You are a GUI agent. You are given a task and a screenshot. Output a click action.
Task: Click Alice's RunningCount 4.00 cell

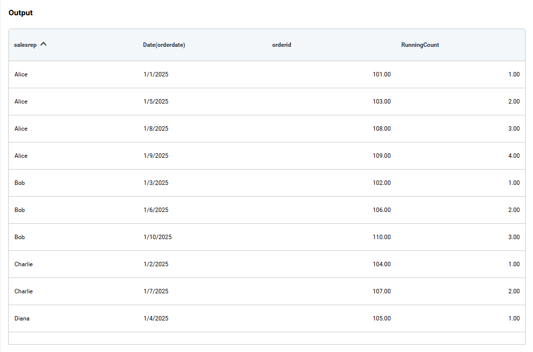point(514,156)
